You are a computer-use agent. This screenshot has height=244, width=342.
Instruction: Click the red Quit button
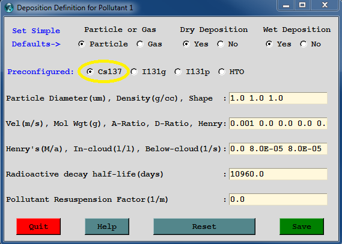[x=38, y=227]
